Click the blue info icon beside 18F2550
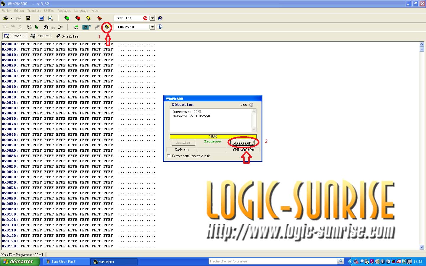The width and height of the screenshot is (426, 266). point(160,27)
